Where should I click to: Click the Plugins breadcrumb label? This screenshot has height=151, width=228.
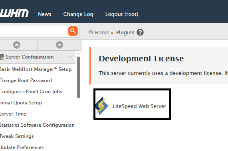pos(125,33)
